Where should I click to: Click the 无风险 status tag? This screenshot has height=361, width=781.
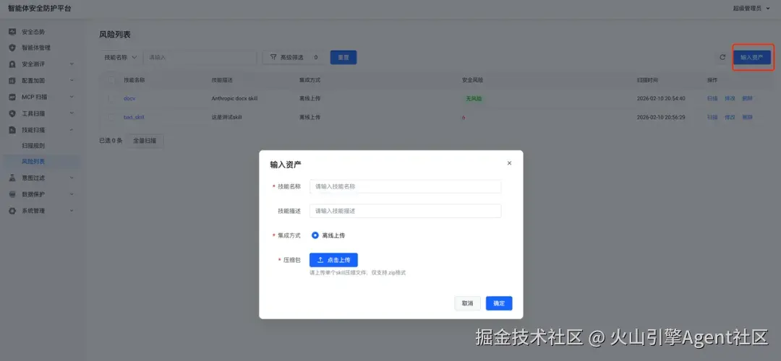[474, 98]
